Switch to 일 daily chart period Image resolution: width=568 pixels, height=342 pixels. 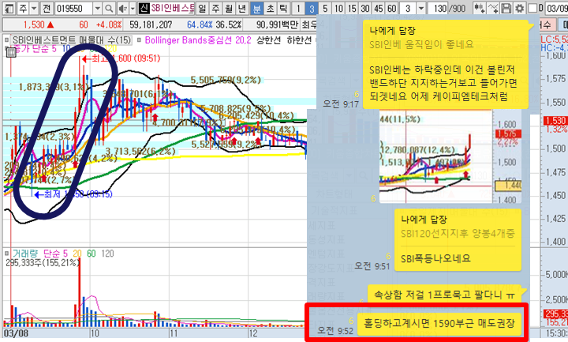click(x=202, y=8)
